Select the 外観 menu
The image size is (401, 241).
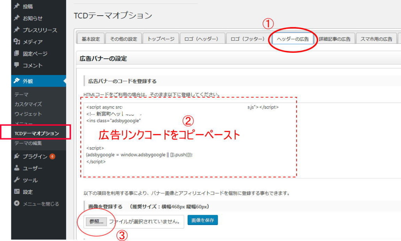click(39, 81)
